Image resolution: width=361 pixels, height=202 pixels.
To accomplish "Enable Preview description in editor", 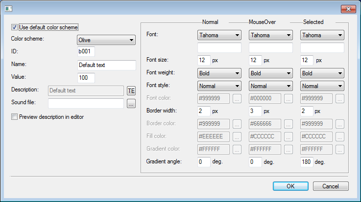I will pyautogui.click(x=14, y=116).
